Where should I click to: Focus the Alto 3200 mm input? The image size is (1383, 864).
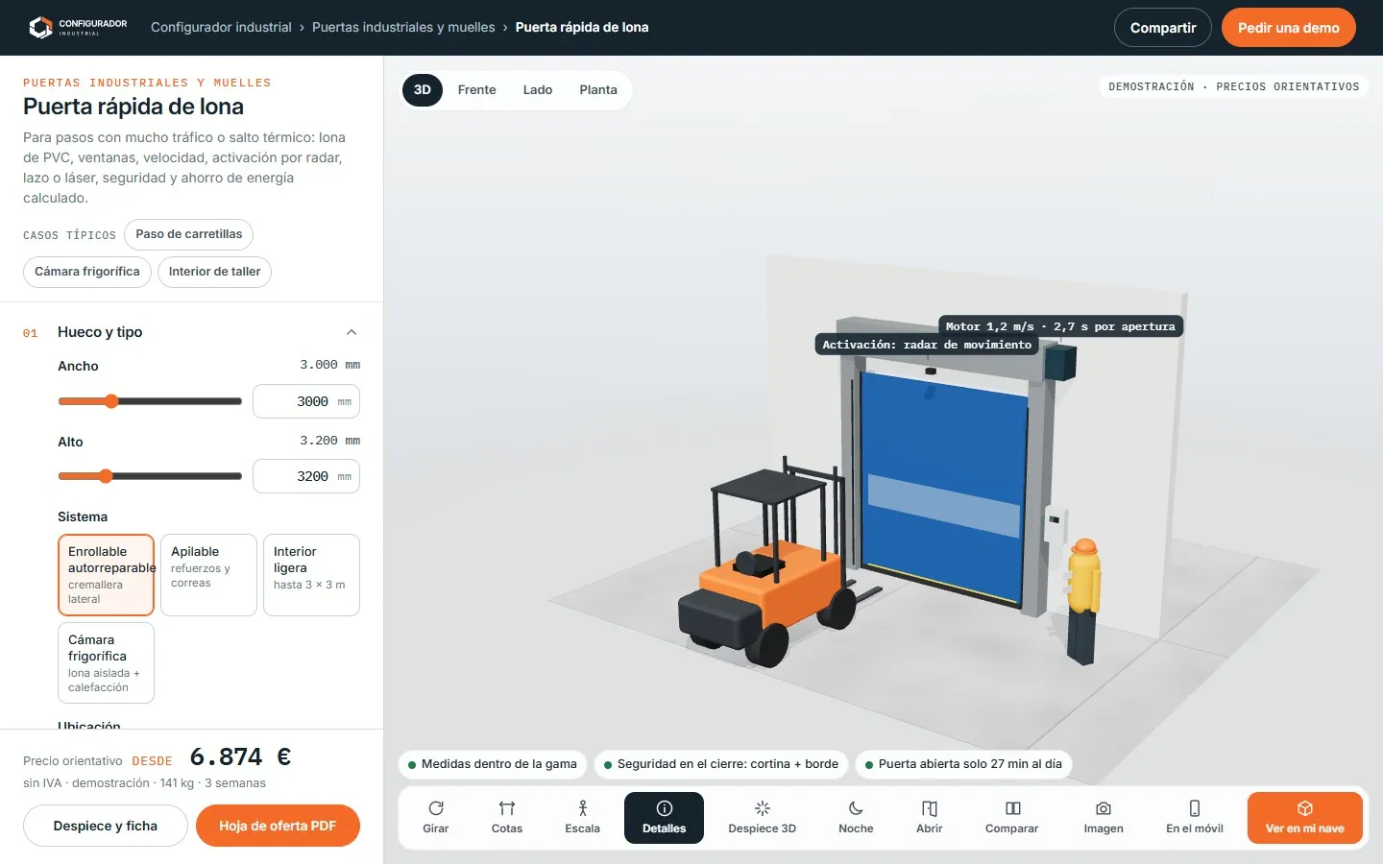point(306,476)
